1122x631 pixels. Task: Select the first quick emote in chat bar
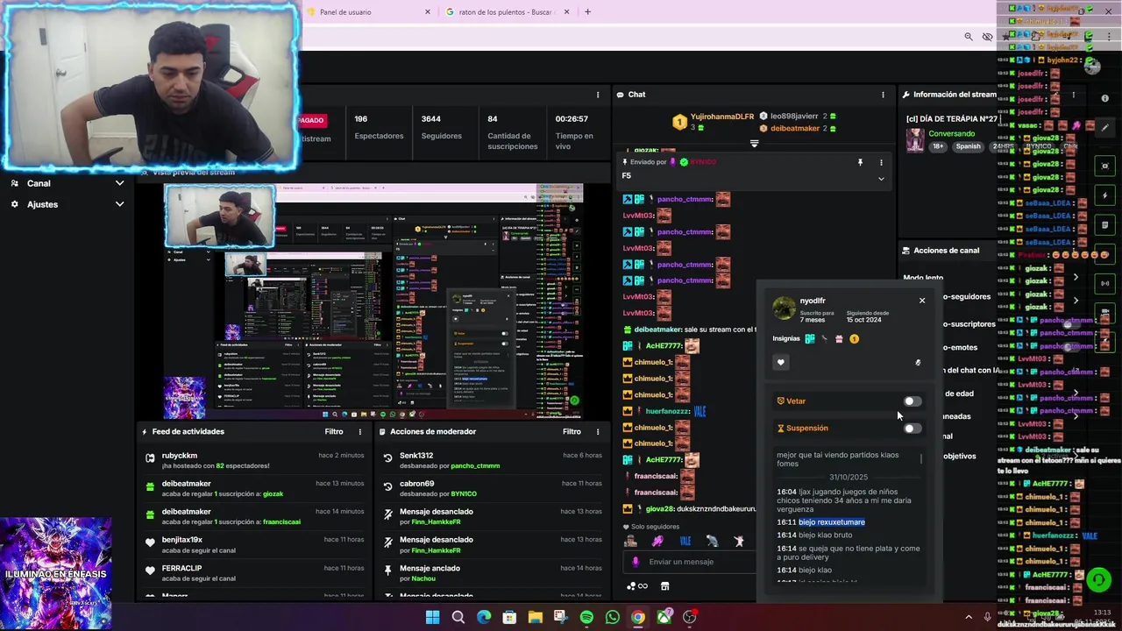(x=630, y=541)
